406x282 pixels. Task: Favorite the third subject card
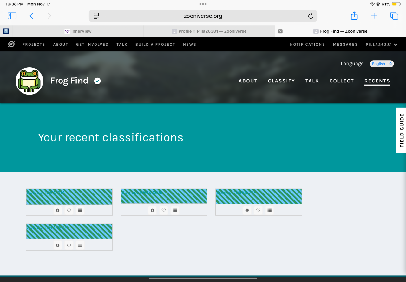tap(258, 210)
